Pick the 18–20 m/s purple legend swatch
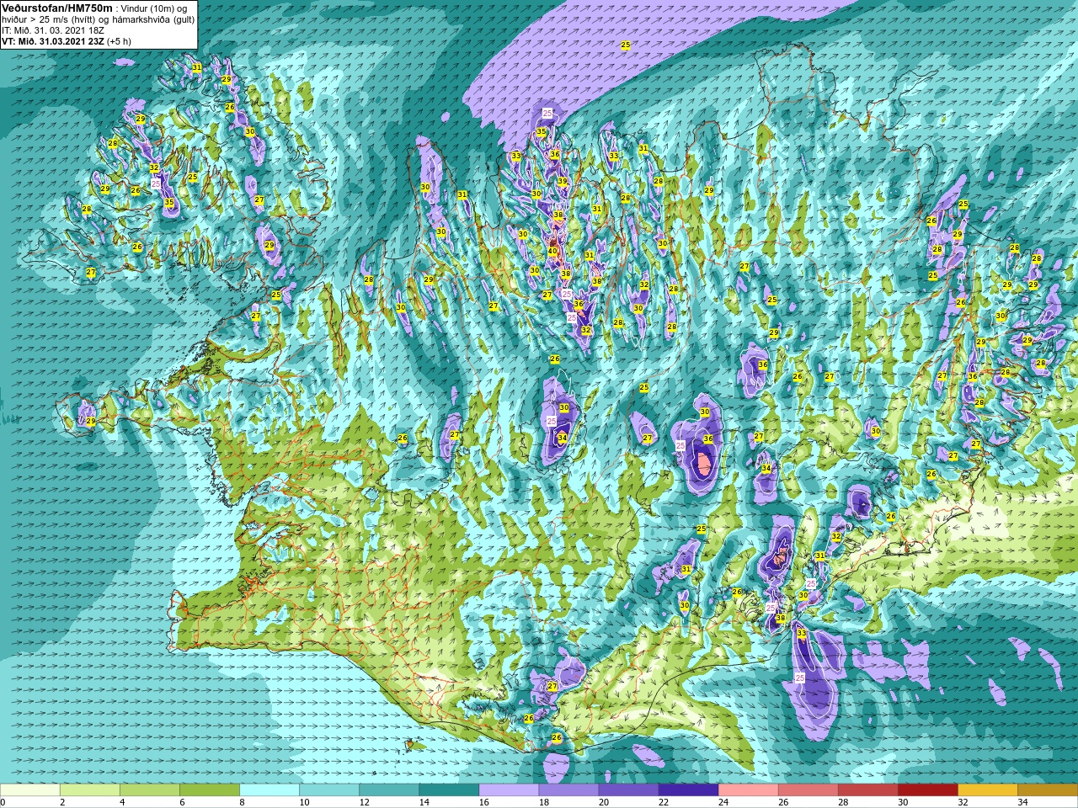Viewport: 1078px width, 808px height. [568, 790]
